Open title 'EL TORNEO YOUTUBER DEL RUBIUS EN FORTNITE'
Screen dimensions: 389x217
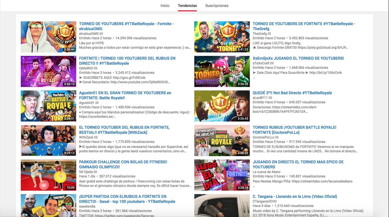124,130
